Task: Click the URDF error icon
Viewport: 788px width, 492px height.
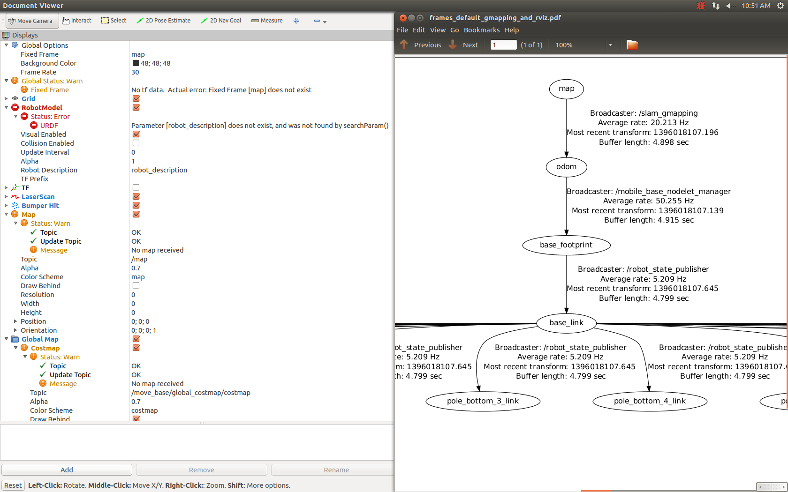Action: (x=34, y=125)
